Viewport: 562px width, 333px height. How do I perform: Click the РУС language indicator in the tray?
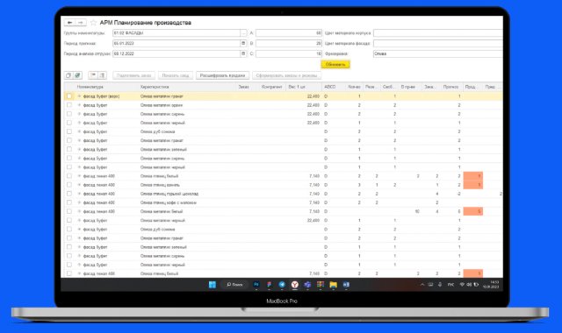click(x=450, y=285)
